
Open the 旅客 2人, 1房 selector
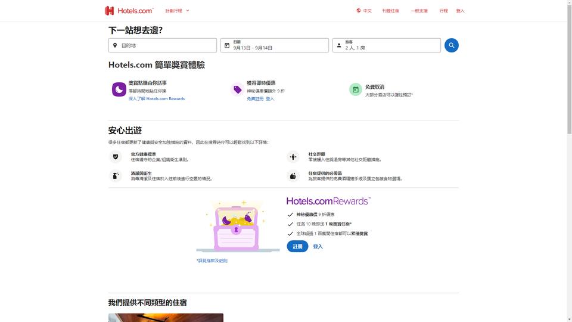[386, 45]
